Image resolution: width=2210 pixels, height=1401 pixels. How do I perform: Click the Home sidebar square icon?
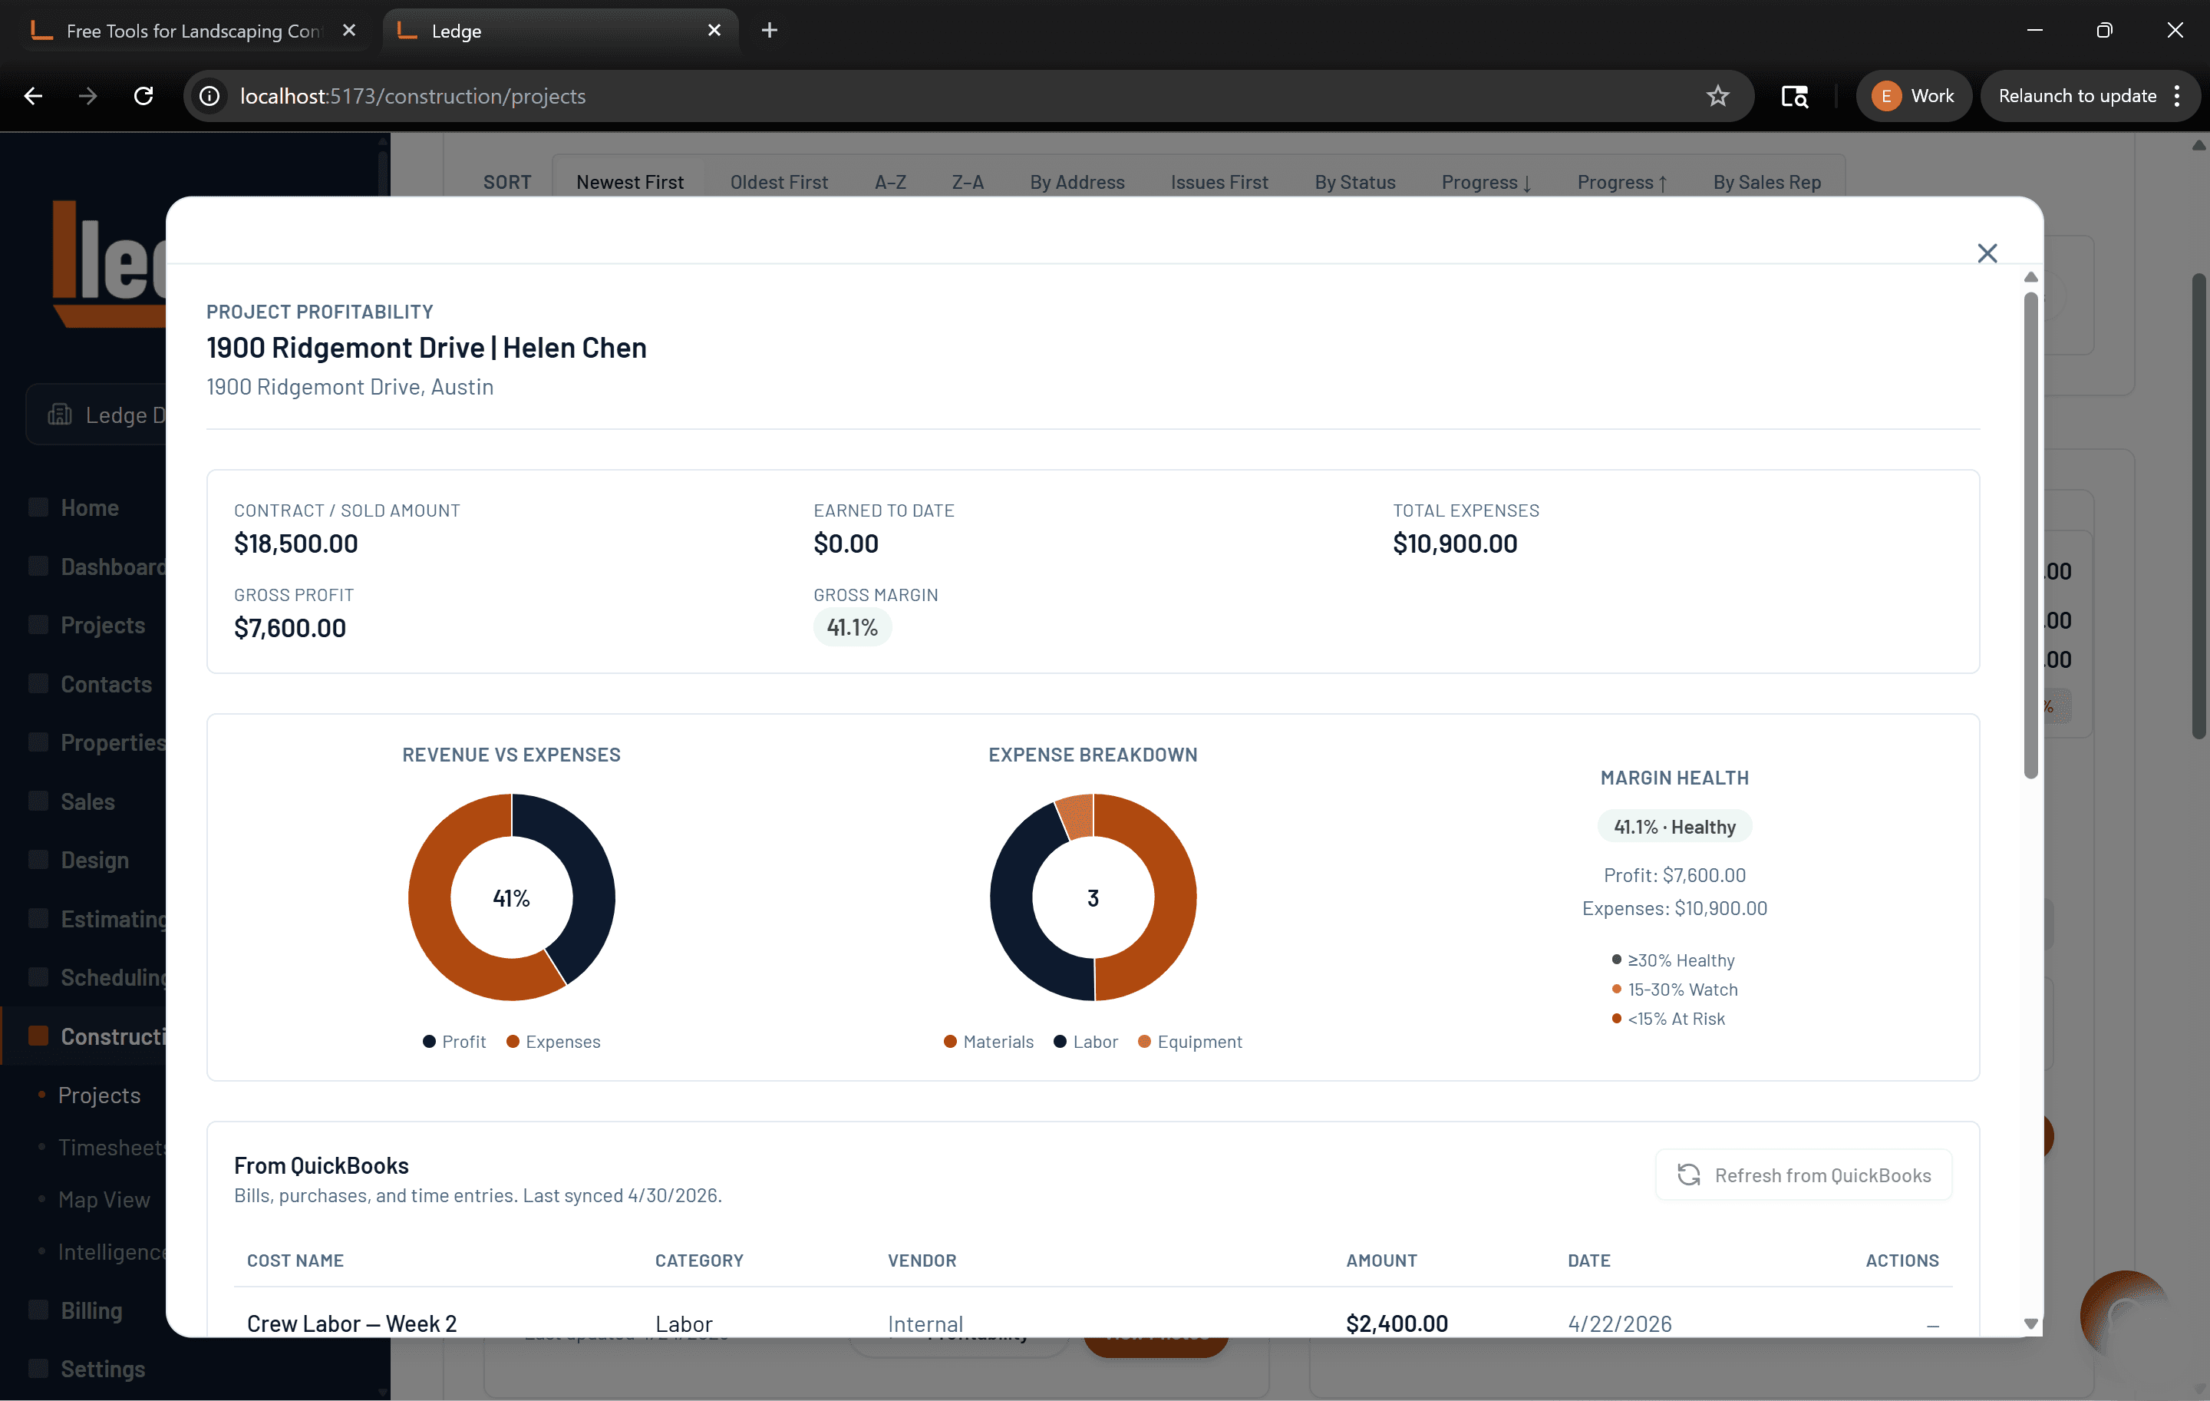pos(38,507)
